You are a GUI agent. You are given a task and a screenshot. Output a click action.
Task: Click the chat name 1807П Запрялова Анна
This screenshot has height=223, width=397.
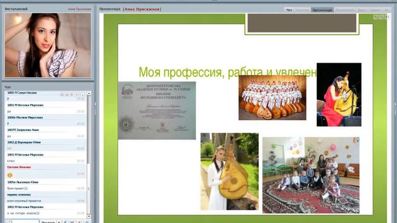pyautogui.click(x=23, y=130)
